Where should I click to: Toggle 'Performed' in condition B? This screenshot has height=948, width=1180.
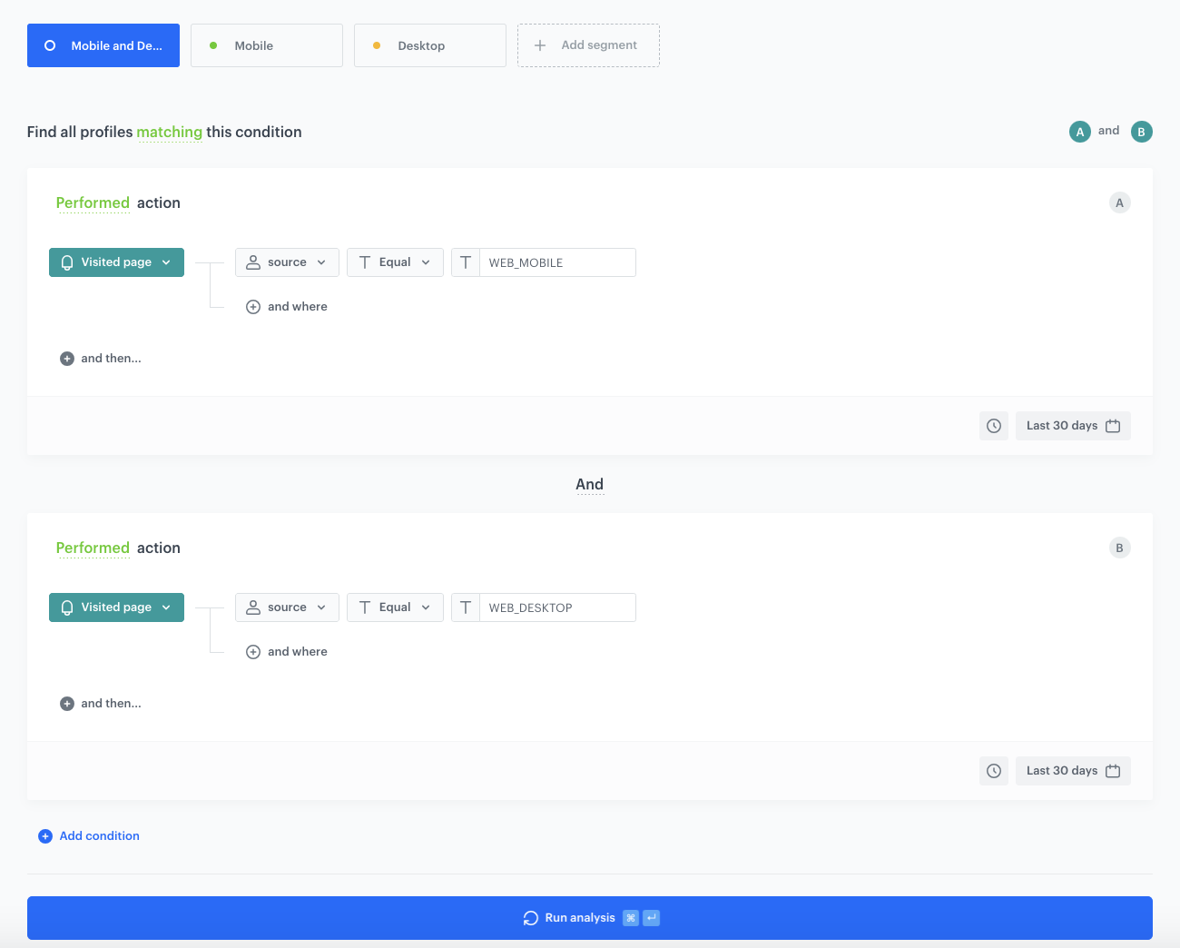tap(93, 548)
